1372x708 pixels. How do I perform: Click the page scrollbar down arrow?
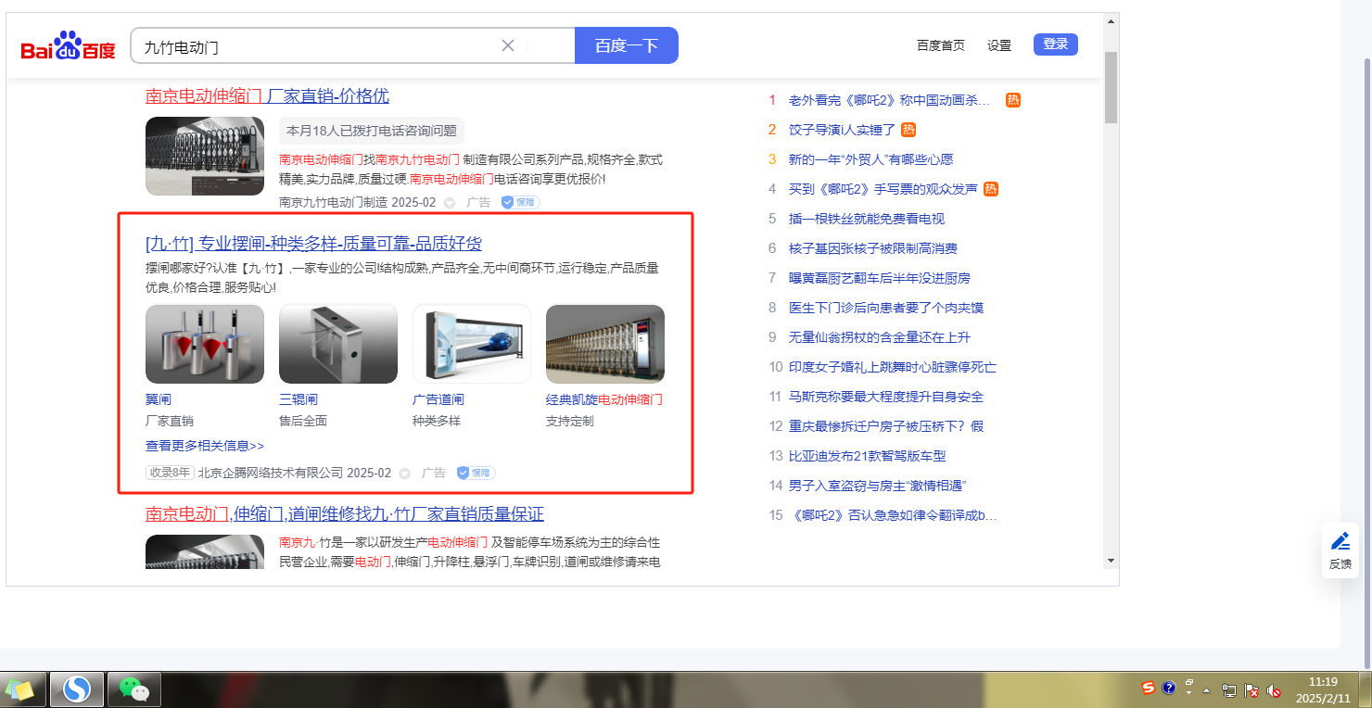[1111, 561]
